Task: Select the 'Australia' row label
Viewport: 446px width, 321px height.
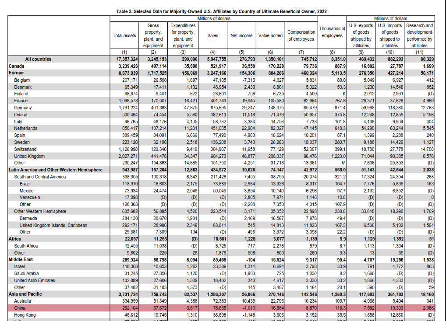Action: coord(22,301)
